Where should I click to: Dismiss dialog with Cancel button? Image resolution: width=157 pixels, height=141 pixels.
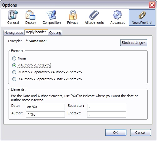click(140, 133)
